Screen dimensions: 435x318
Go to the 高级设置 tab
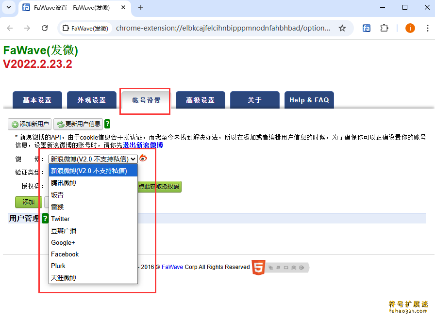click(201, 100)
